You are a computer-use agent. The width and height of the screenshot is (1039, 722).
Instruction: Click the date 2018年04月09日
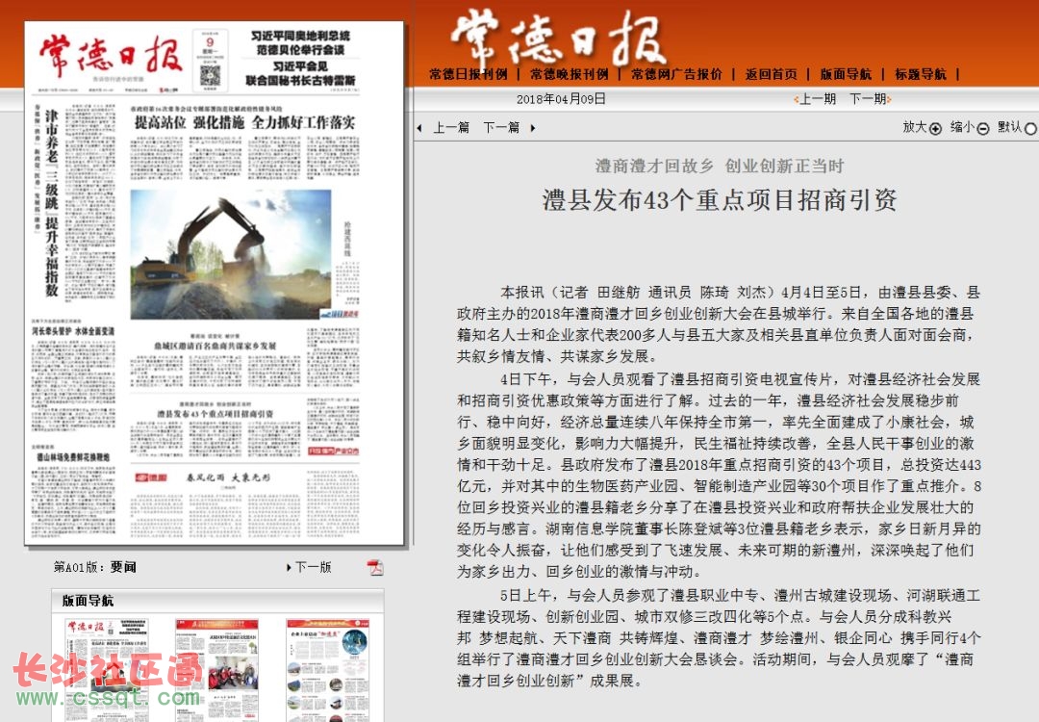click(561, 99)
